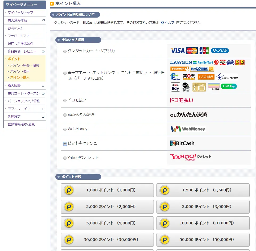
Task: Select the credit card / V-Preca radio button
Action: (65, 51)
